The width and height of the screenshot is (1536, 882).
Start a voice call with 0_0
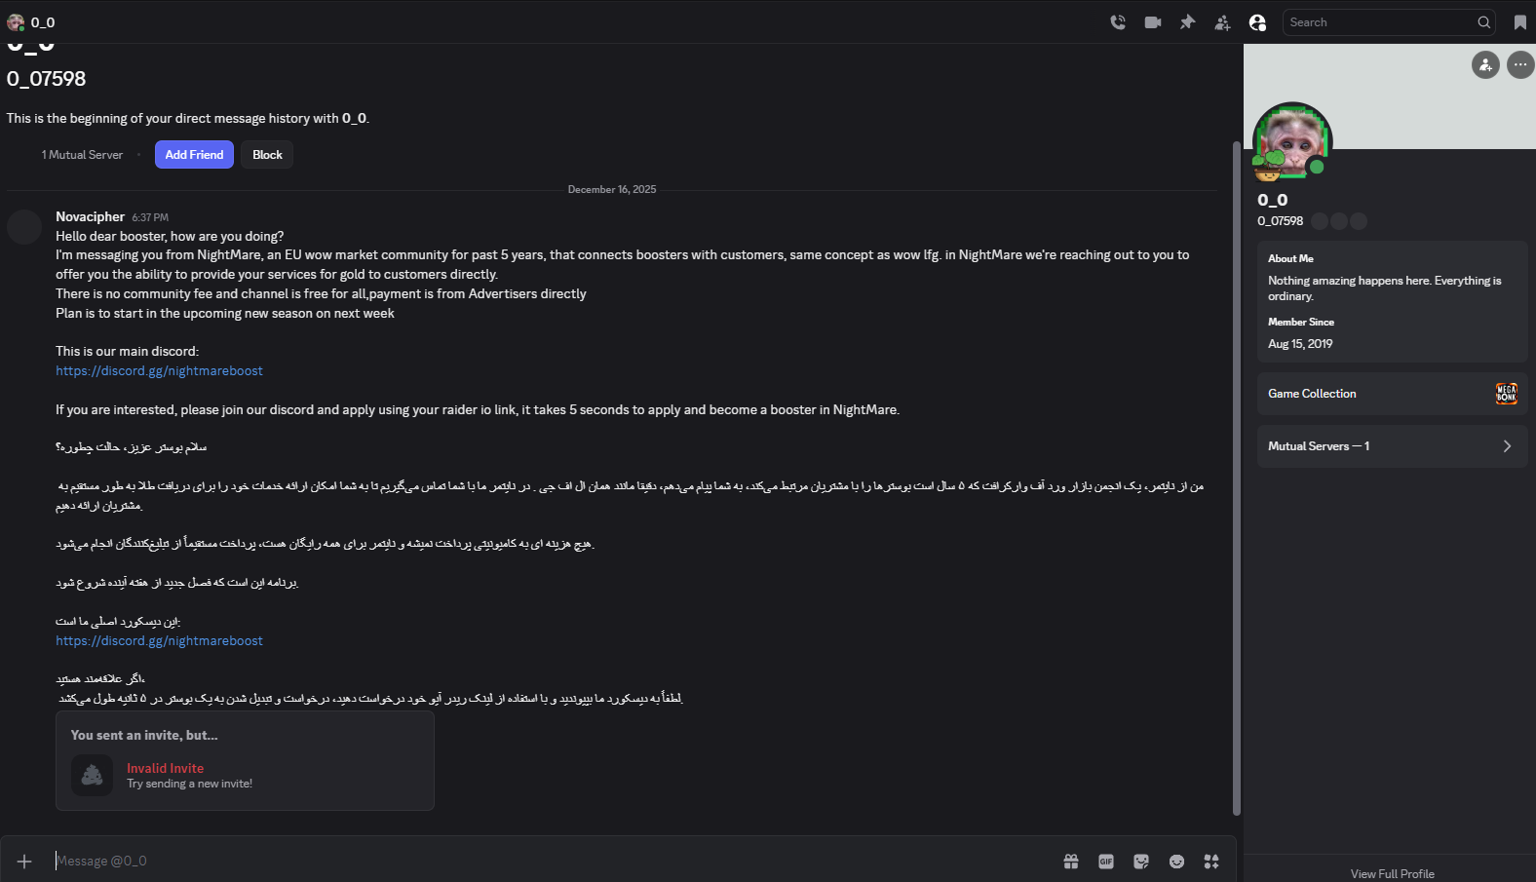(x=1118, y=22)
